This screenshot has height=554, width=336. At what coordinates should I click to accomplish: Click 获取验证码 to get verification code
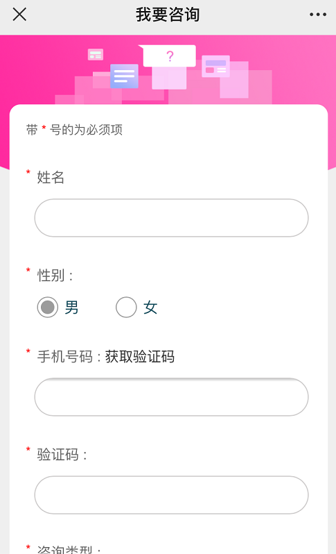(x=140, y=357)
